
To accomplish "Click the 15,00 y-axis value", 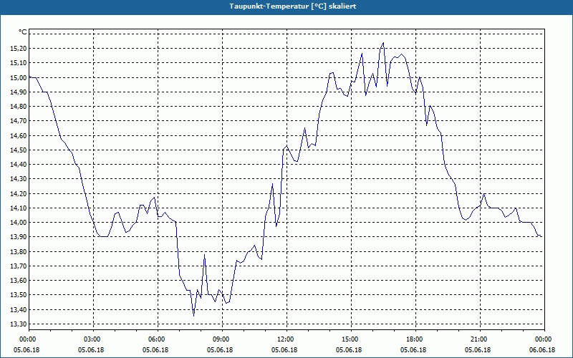I will [x=19, y=77].
